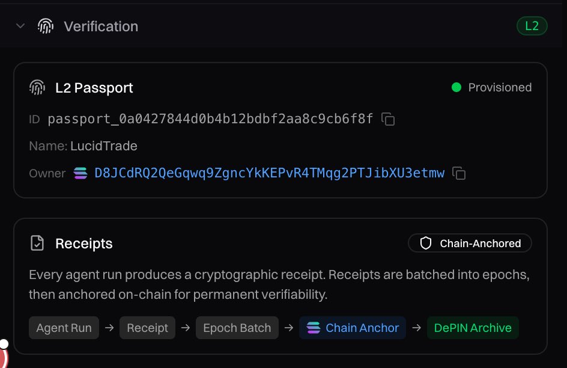This screenshot has width=567, height=368.
Task: Click the DePIN Archive step chip
Action: [x=473, y=328]
